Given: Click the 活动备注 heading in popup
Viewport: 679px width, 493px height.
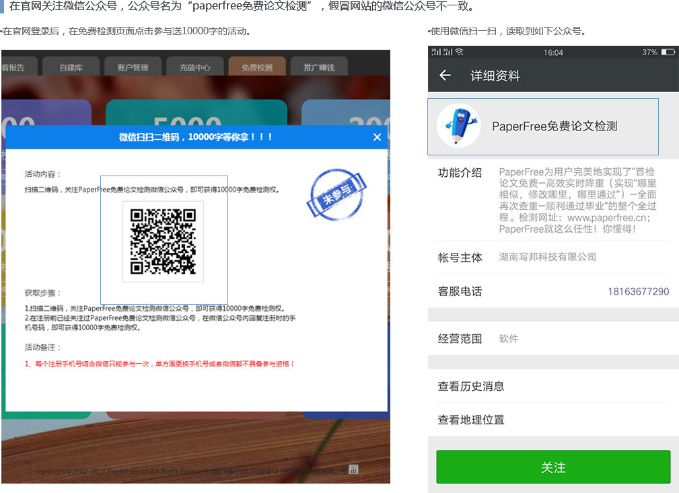Looking at the screenshot, I should (43, 347).
